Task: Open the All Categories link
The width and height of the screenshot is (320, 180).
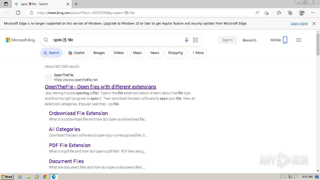Action: pos(64,129)
